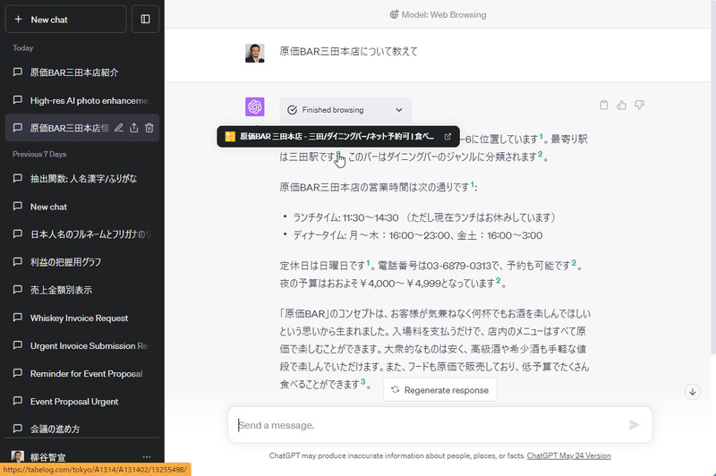The width and height of the screenshot is (716, 476).
Task: Send message with the paper plane icon
Action: click(x=634, y=425)
